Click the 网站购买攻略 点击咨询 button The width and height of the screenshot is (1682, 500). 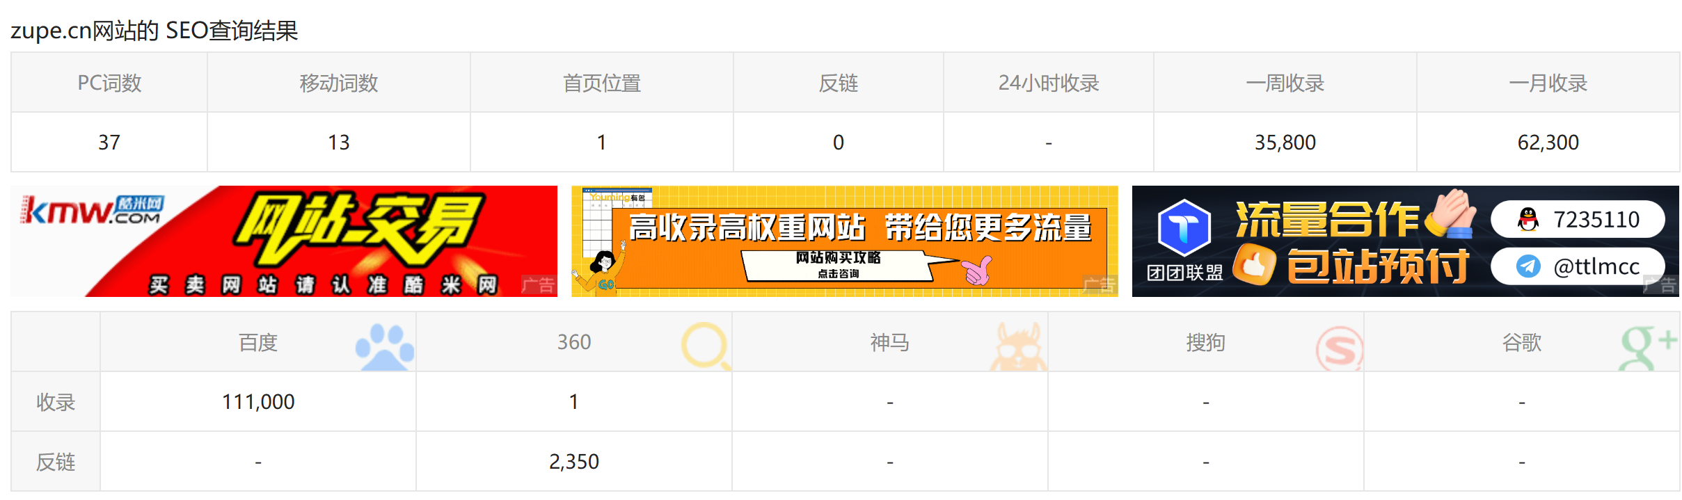point(838,265)
